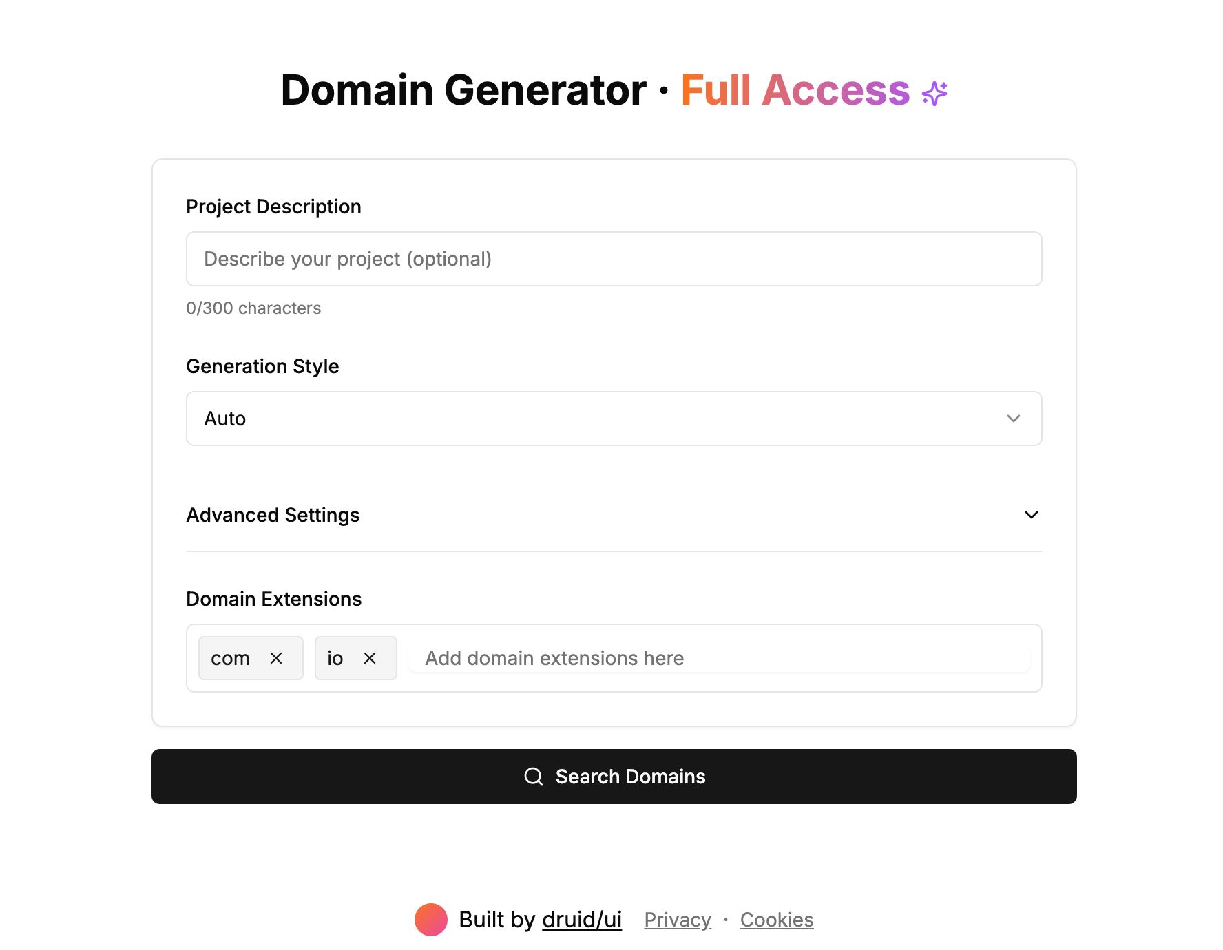Collapse the Auto generation style picker

point(614,419)
